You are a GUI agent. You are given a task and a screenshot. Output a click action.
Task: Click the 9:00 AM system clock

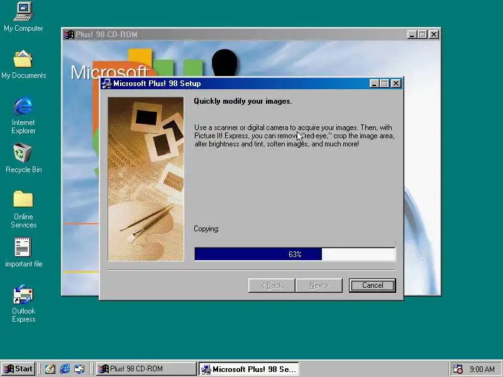tap(482, 369)
